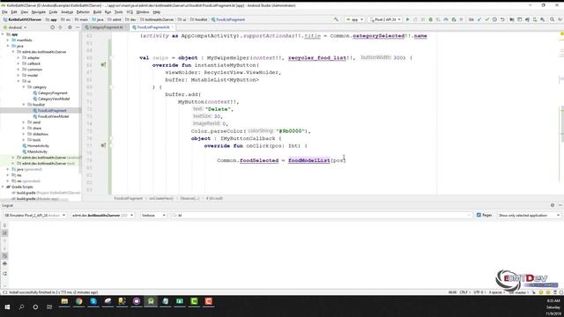Select MainActivity in project tree

pos(37,151)
